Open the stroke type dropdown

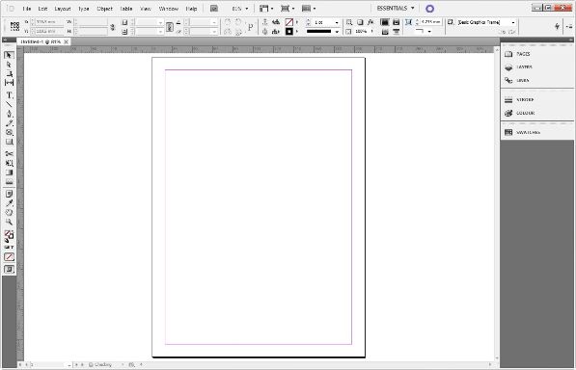coord(337,32)
